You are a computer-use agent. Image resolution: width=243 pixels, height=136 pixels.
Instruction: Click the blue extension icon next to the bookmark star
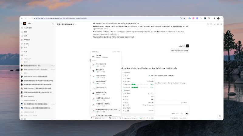coord(189,18)
